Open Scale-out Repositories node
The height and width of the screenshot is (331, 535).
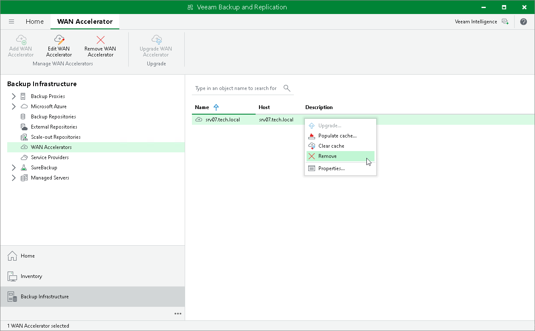pos(56,137)
